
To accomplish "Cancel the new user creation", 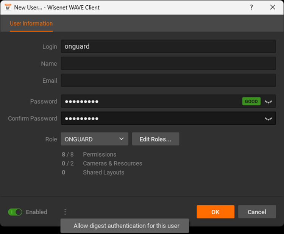I will click(257, 212).
